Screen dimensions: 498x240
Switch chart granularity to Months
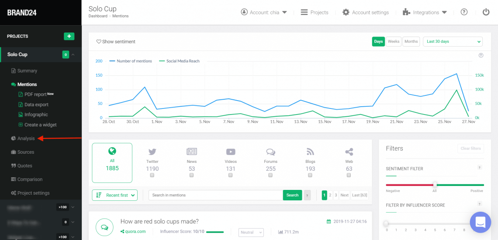[411, 41]
